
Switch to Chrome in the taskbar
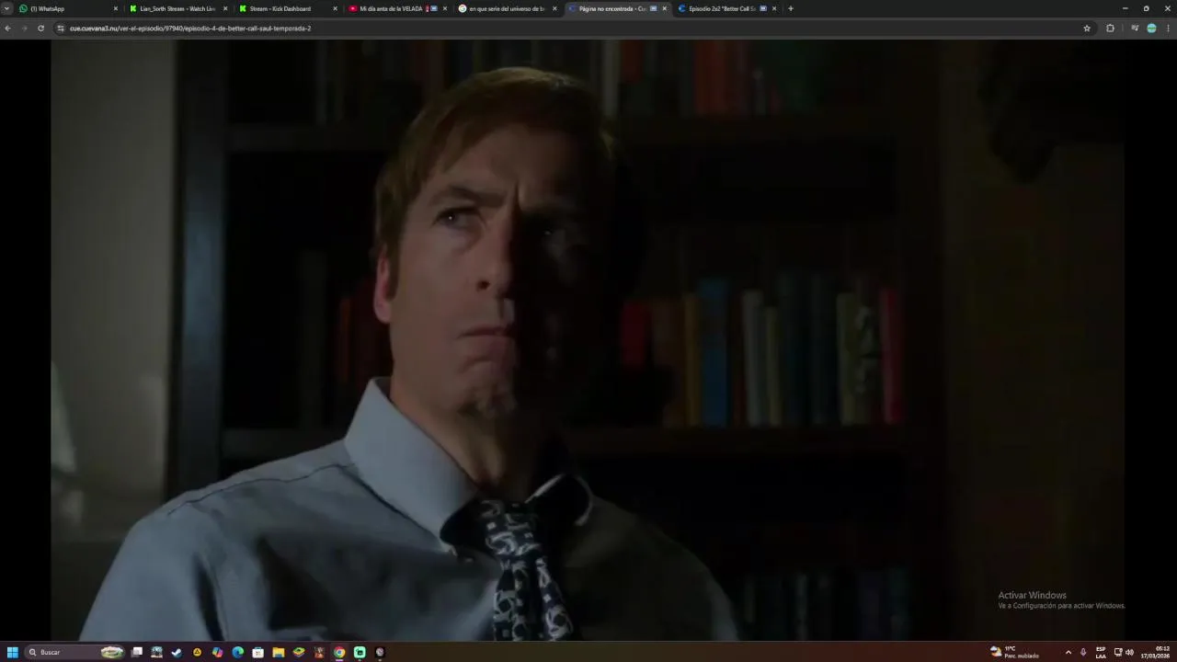[339, 652]
